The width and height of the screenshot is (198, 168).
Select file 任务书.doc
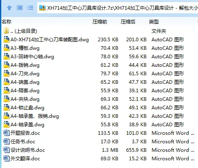point(23,142)
